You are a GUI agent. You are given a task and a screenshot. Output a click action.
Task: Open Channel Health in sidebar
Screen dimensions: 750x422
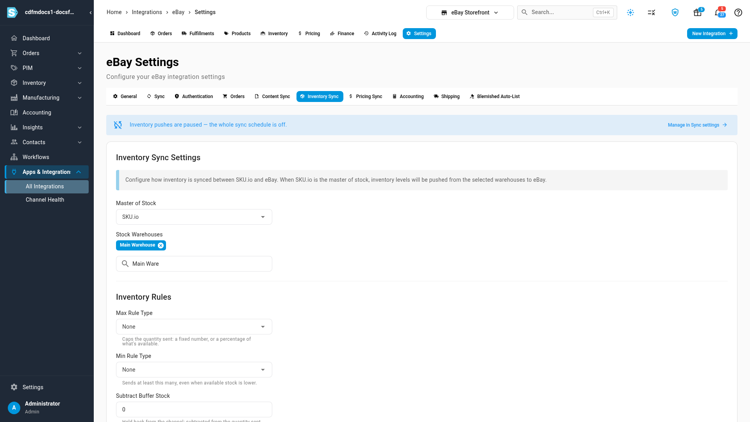click(47, 200)
